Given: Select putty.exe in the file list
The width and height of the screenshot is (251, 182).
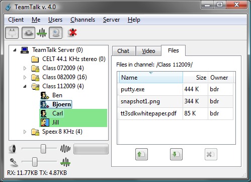Looking at the screenshot, I should pyautogui.click(x=133, y=89).
